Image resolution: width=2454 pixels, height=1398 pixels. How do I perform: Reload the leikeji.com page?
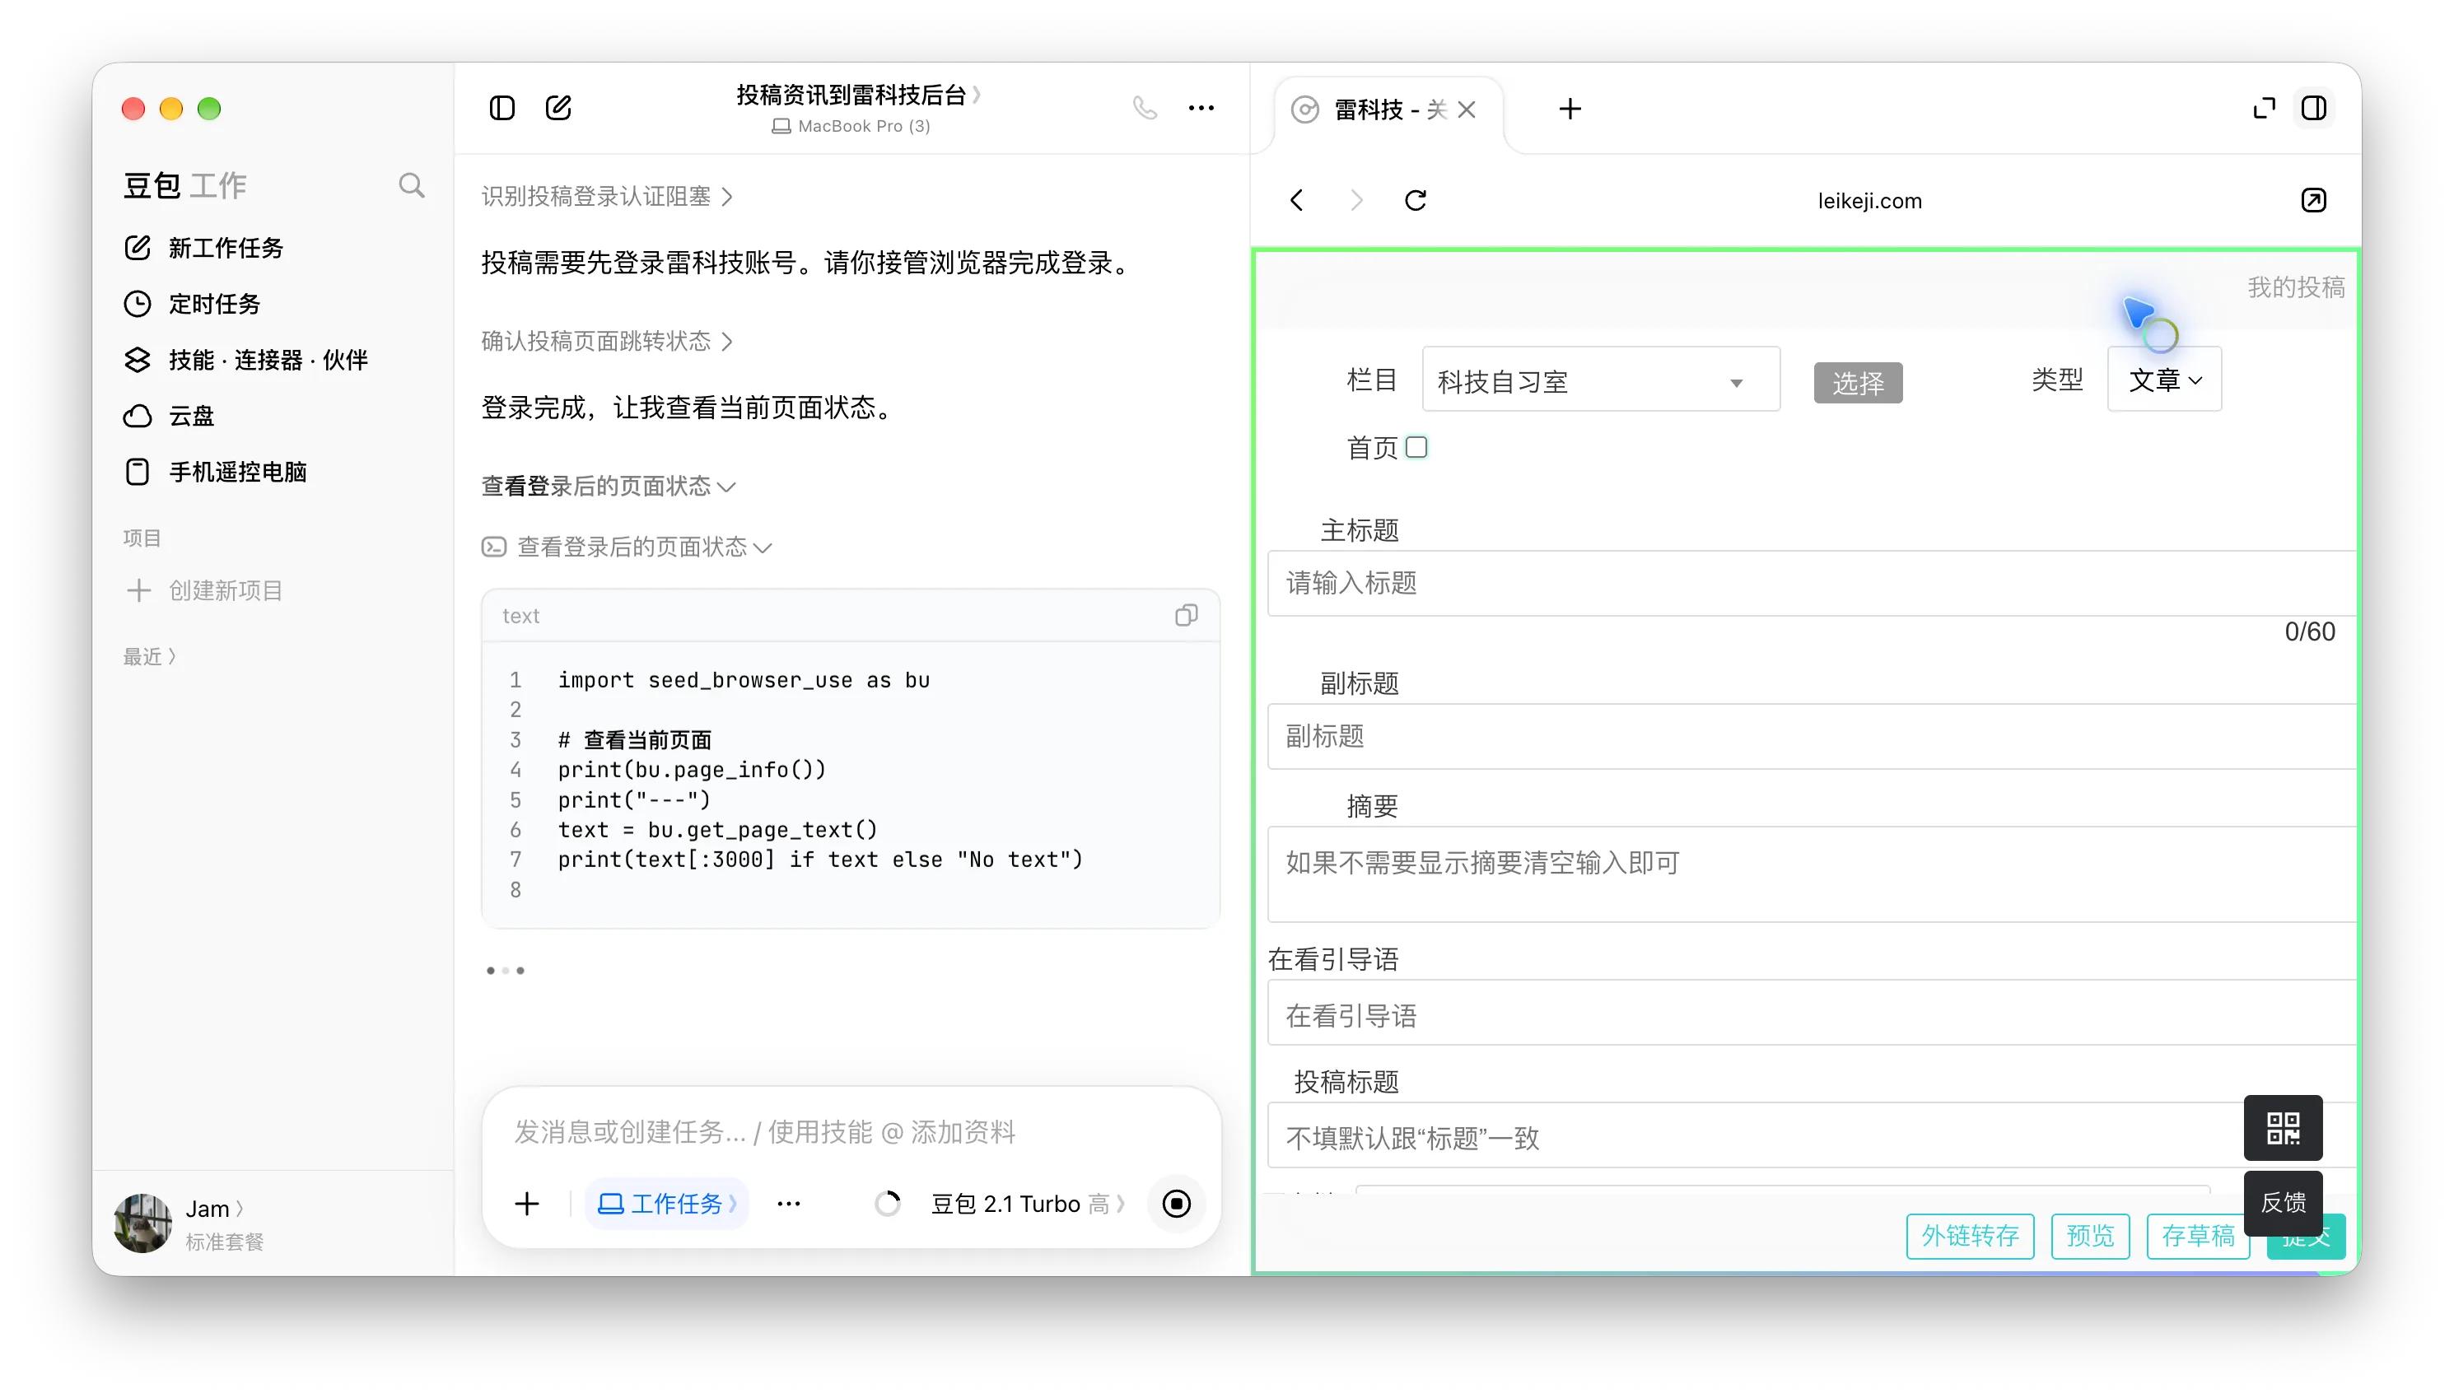tap(1416, 200)
